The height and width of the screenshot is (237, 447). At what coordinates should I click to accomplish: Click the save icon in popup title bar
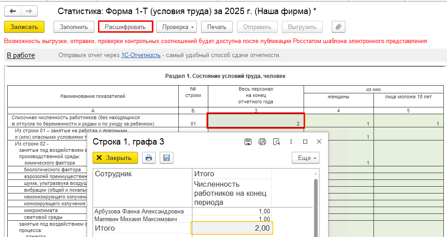[248, 142]
